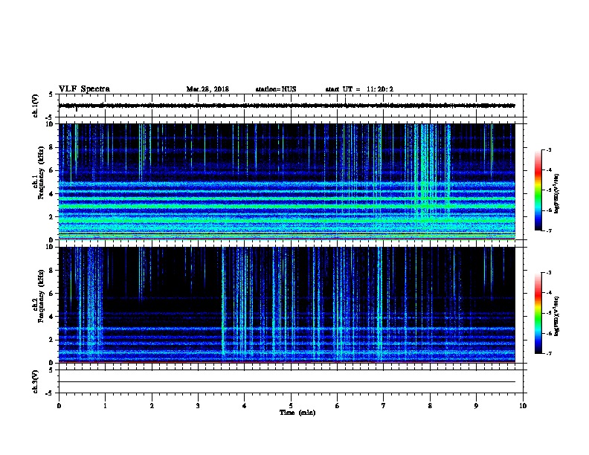Click the "-7" tick on ch.1 colorbar
The width and height of the screenshot is (589, 455).
click(x=548, y=230)
